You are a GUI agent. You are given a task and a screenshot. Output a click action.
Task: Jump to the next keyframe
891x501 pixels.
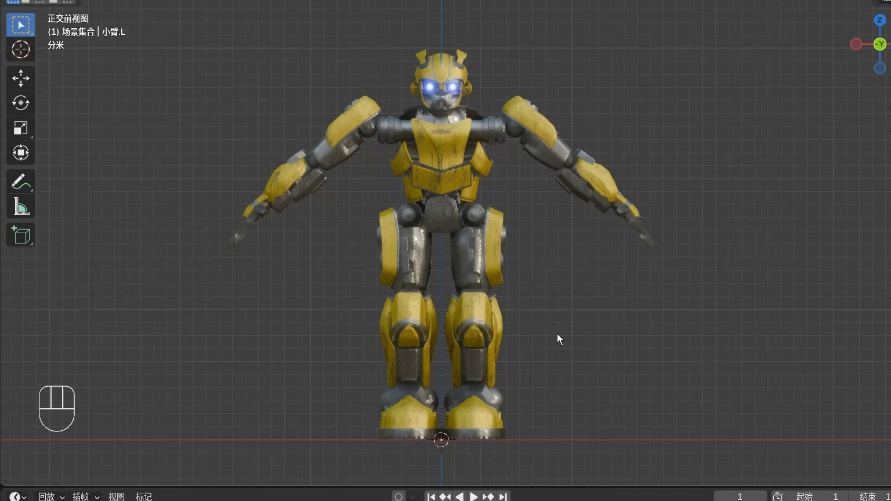(x=488, y=496)
